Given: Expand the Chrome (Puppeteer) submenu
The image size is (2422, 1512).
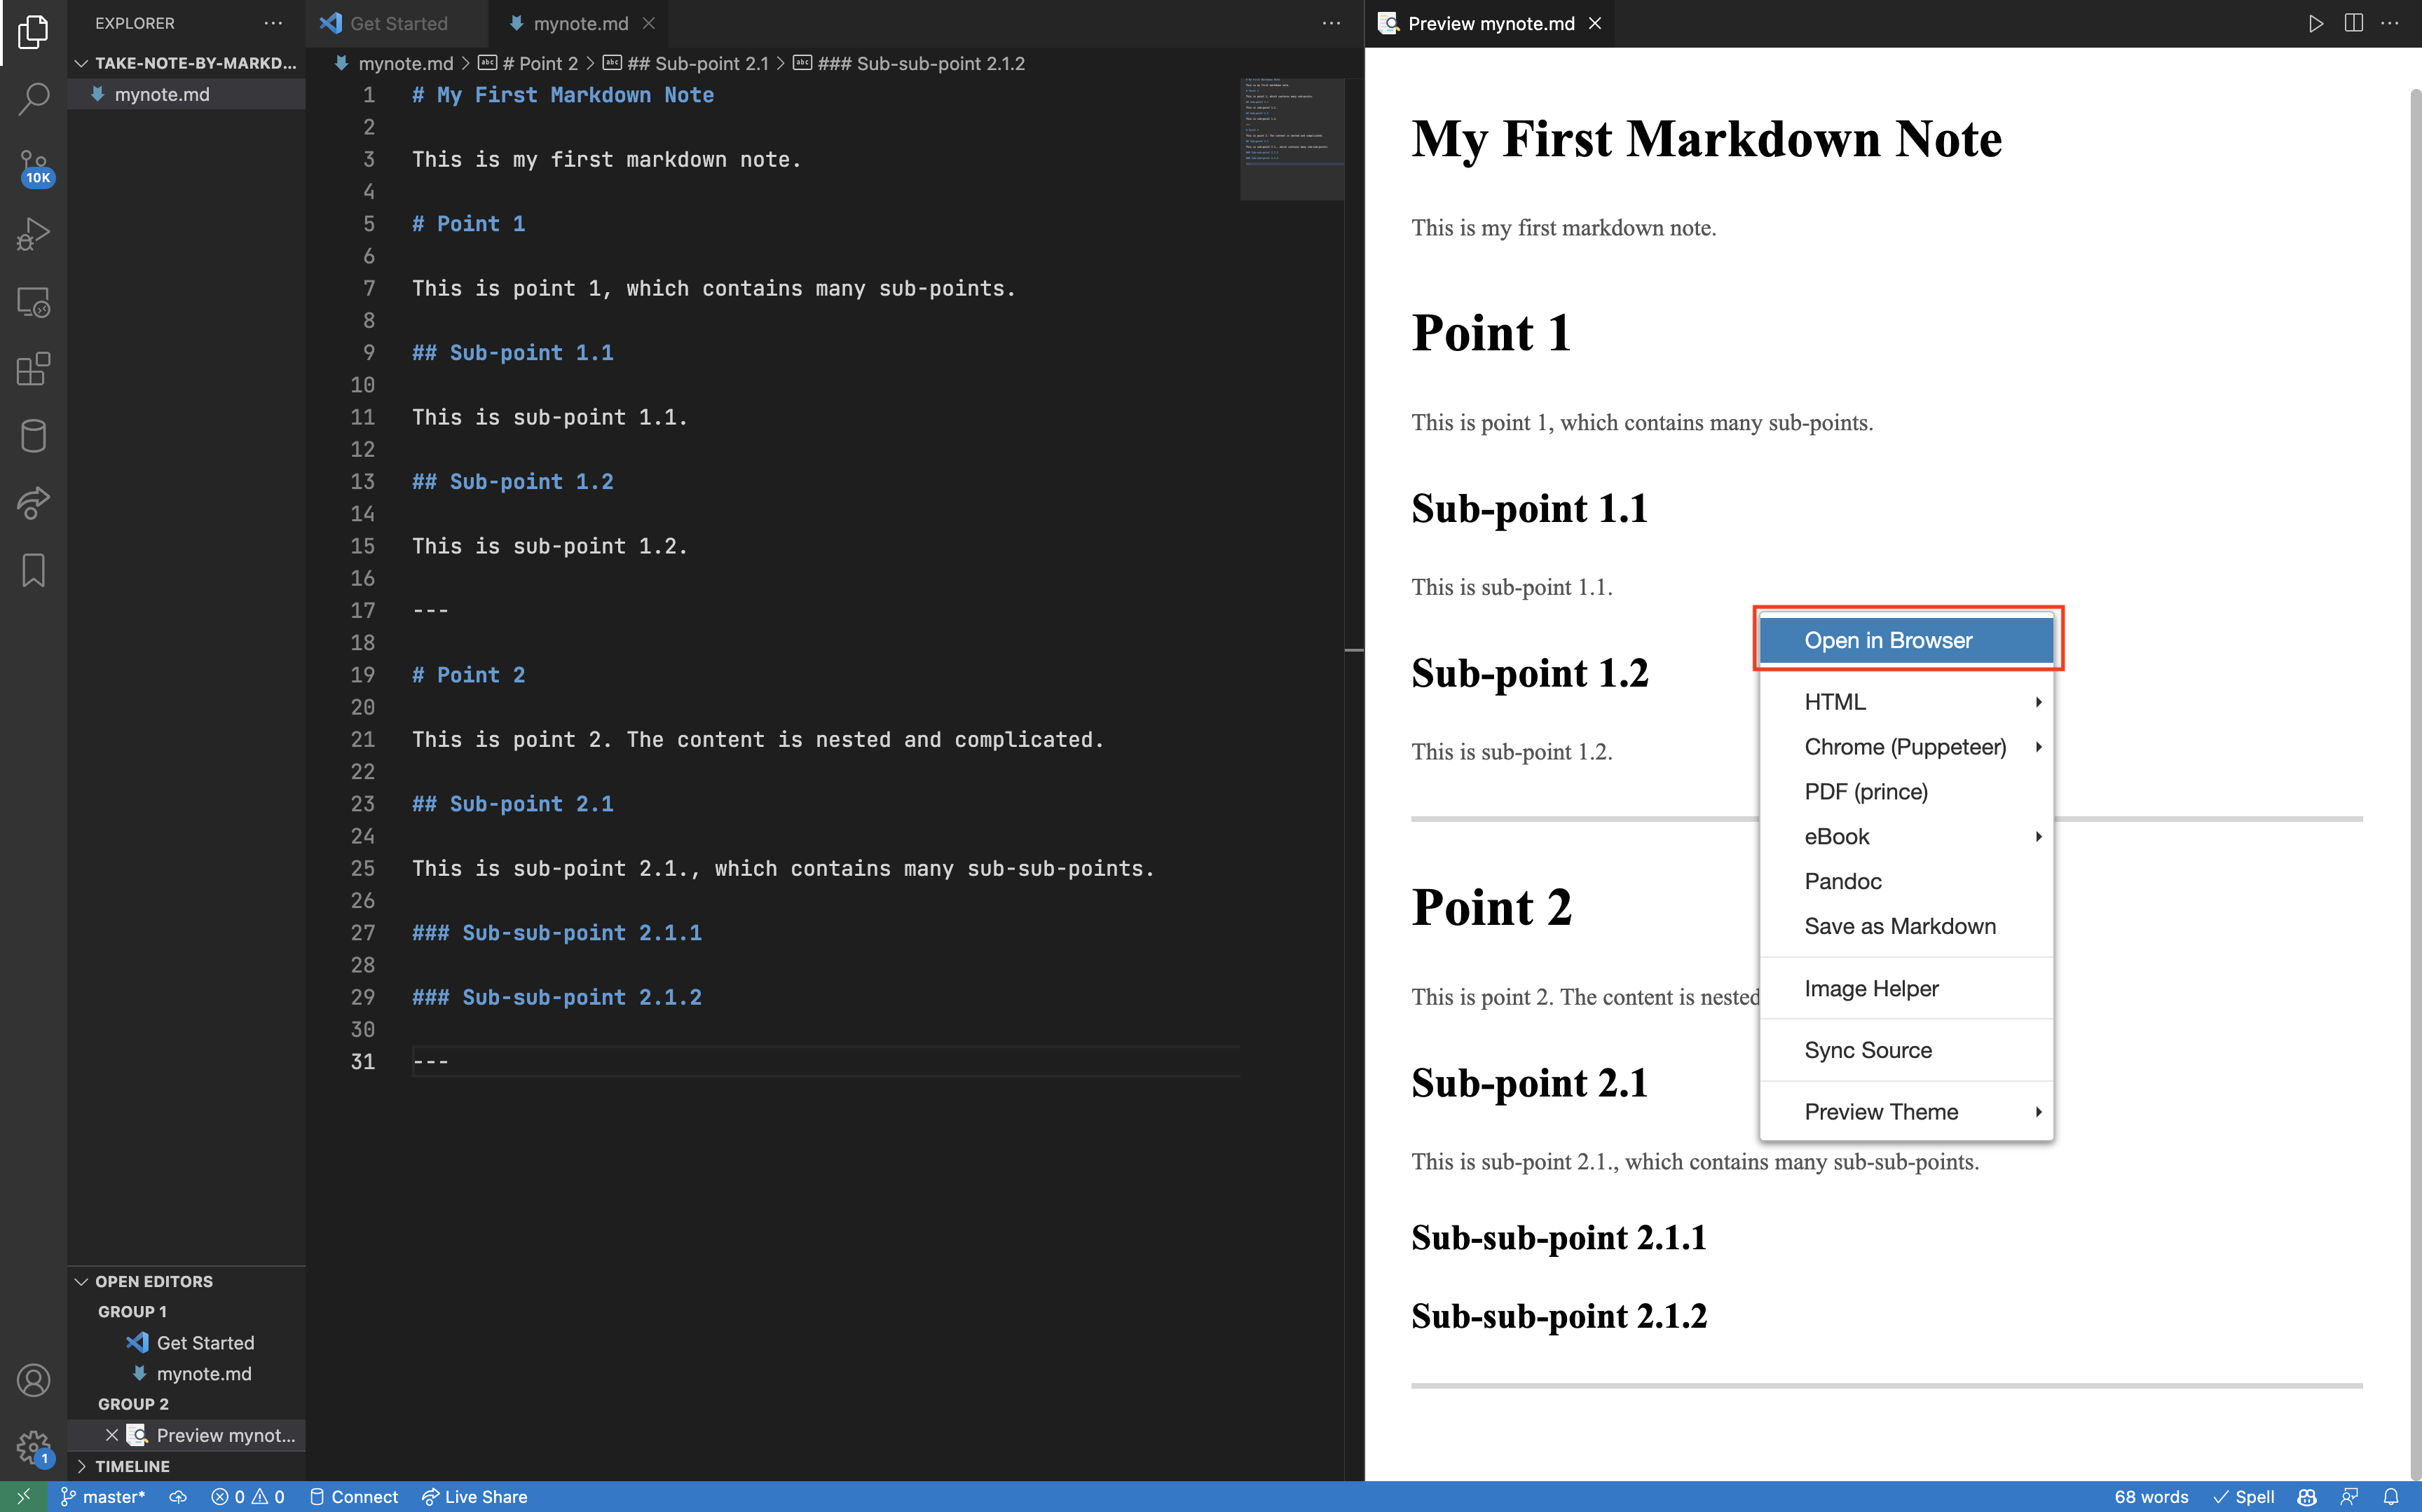Looking at the screenshot, I should (x=1906, y=747).
